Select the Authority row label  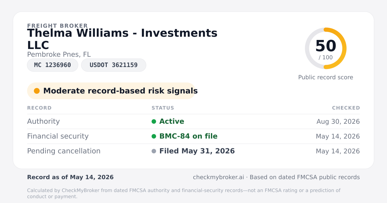(44, 121)
